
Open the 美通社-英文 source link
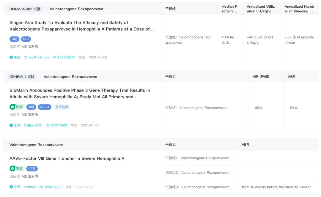pyautogui.click(x=33, y=125)
